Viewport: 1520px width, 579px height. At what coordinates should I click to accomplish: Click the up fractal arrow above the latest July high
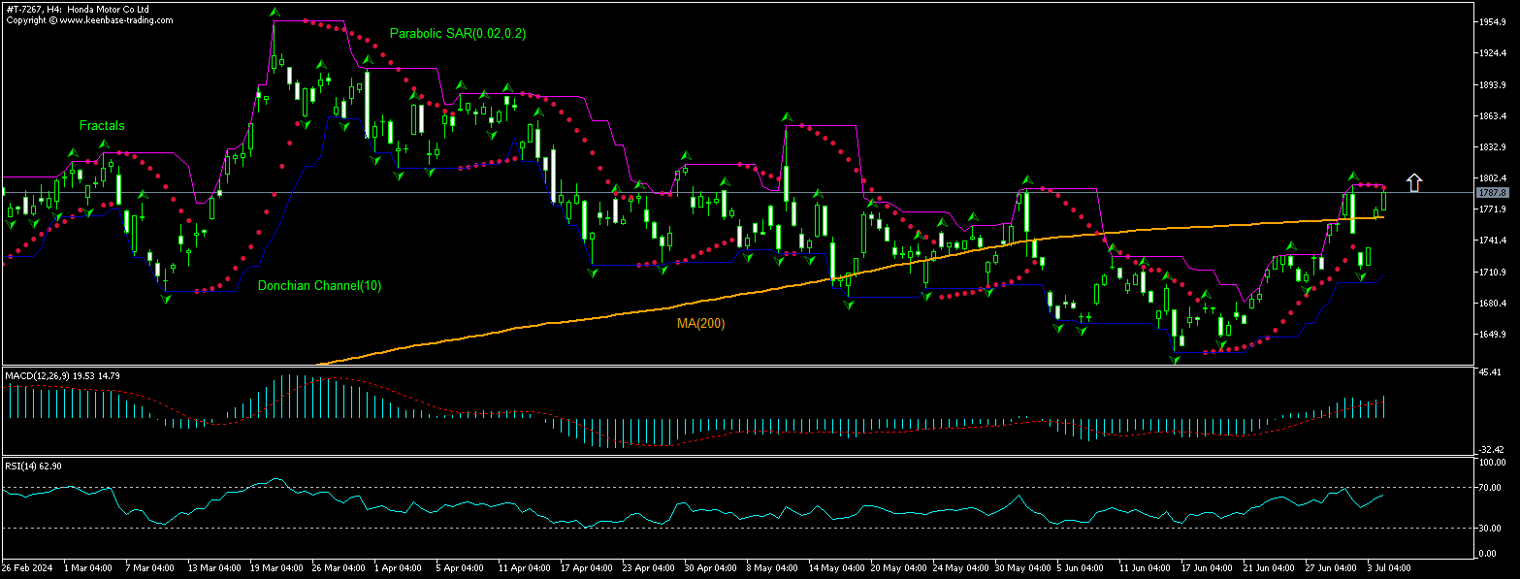tap(1352, 177)
